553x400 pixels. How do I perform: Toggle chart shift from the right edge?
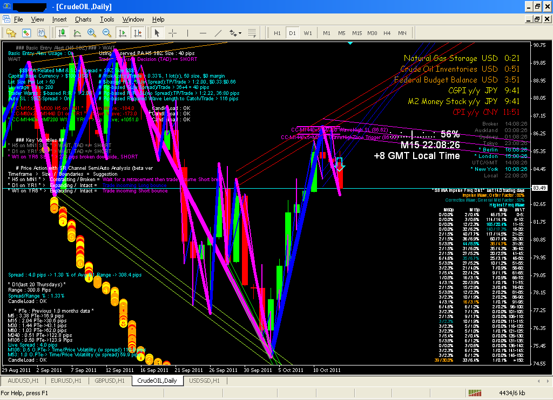point(138,33)
